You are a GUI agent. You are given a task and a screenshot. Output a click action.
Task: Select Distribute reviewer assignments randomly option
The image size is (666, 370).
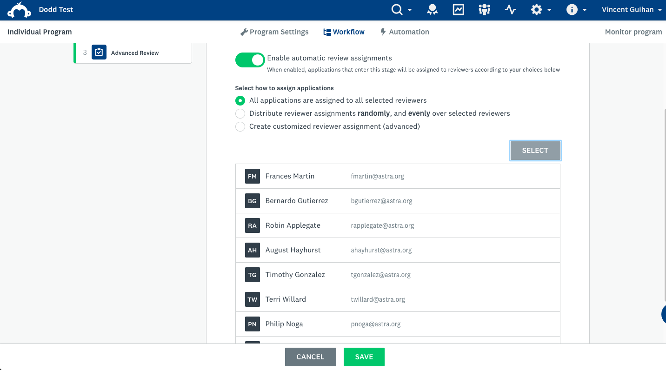(x=240, y=113)
